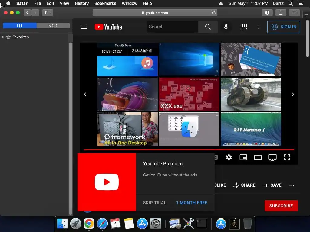310x232 pixels.
Task: Open the Edit menu
Action: click(51, 3)
